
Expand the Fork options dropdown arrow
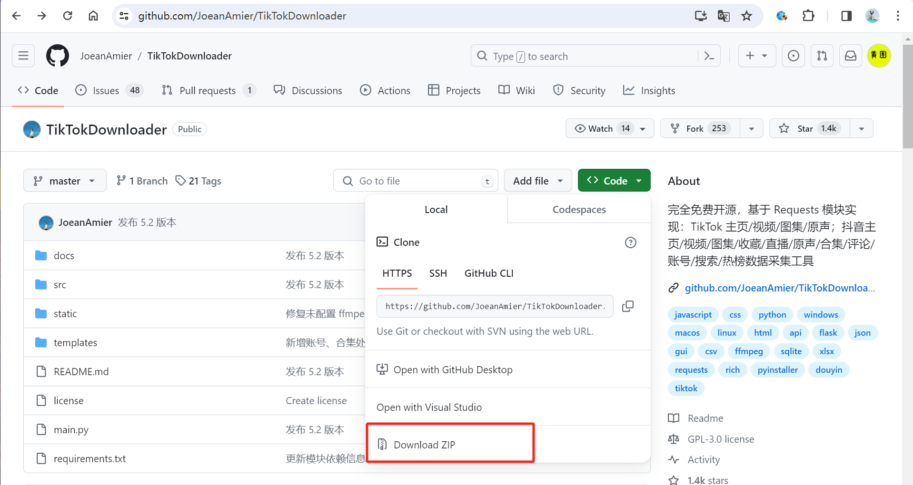click(752, 128)
